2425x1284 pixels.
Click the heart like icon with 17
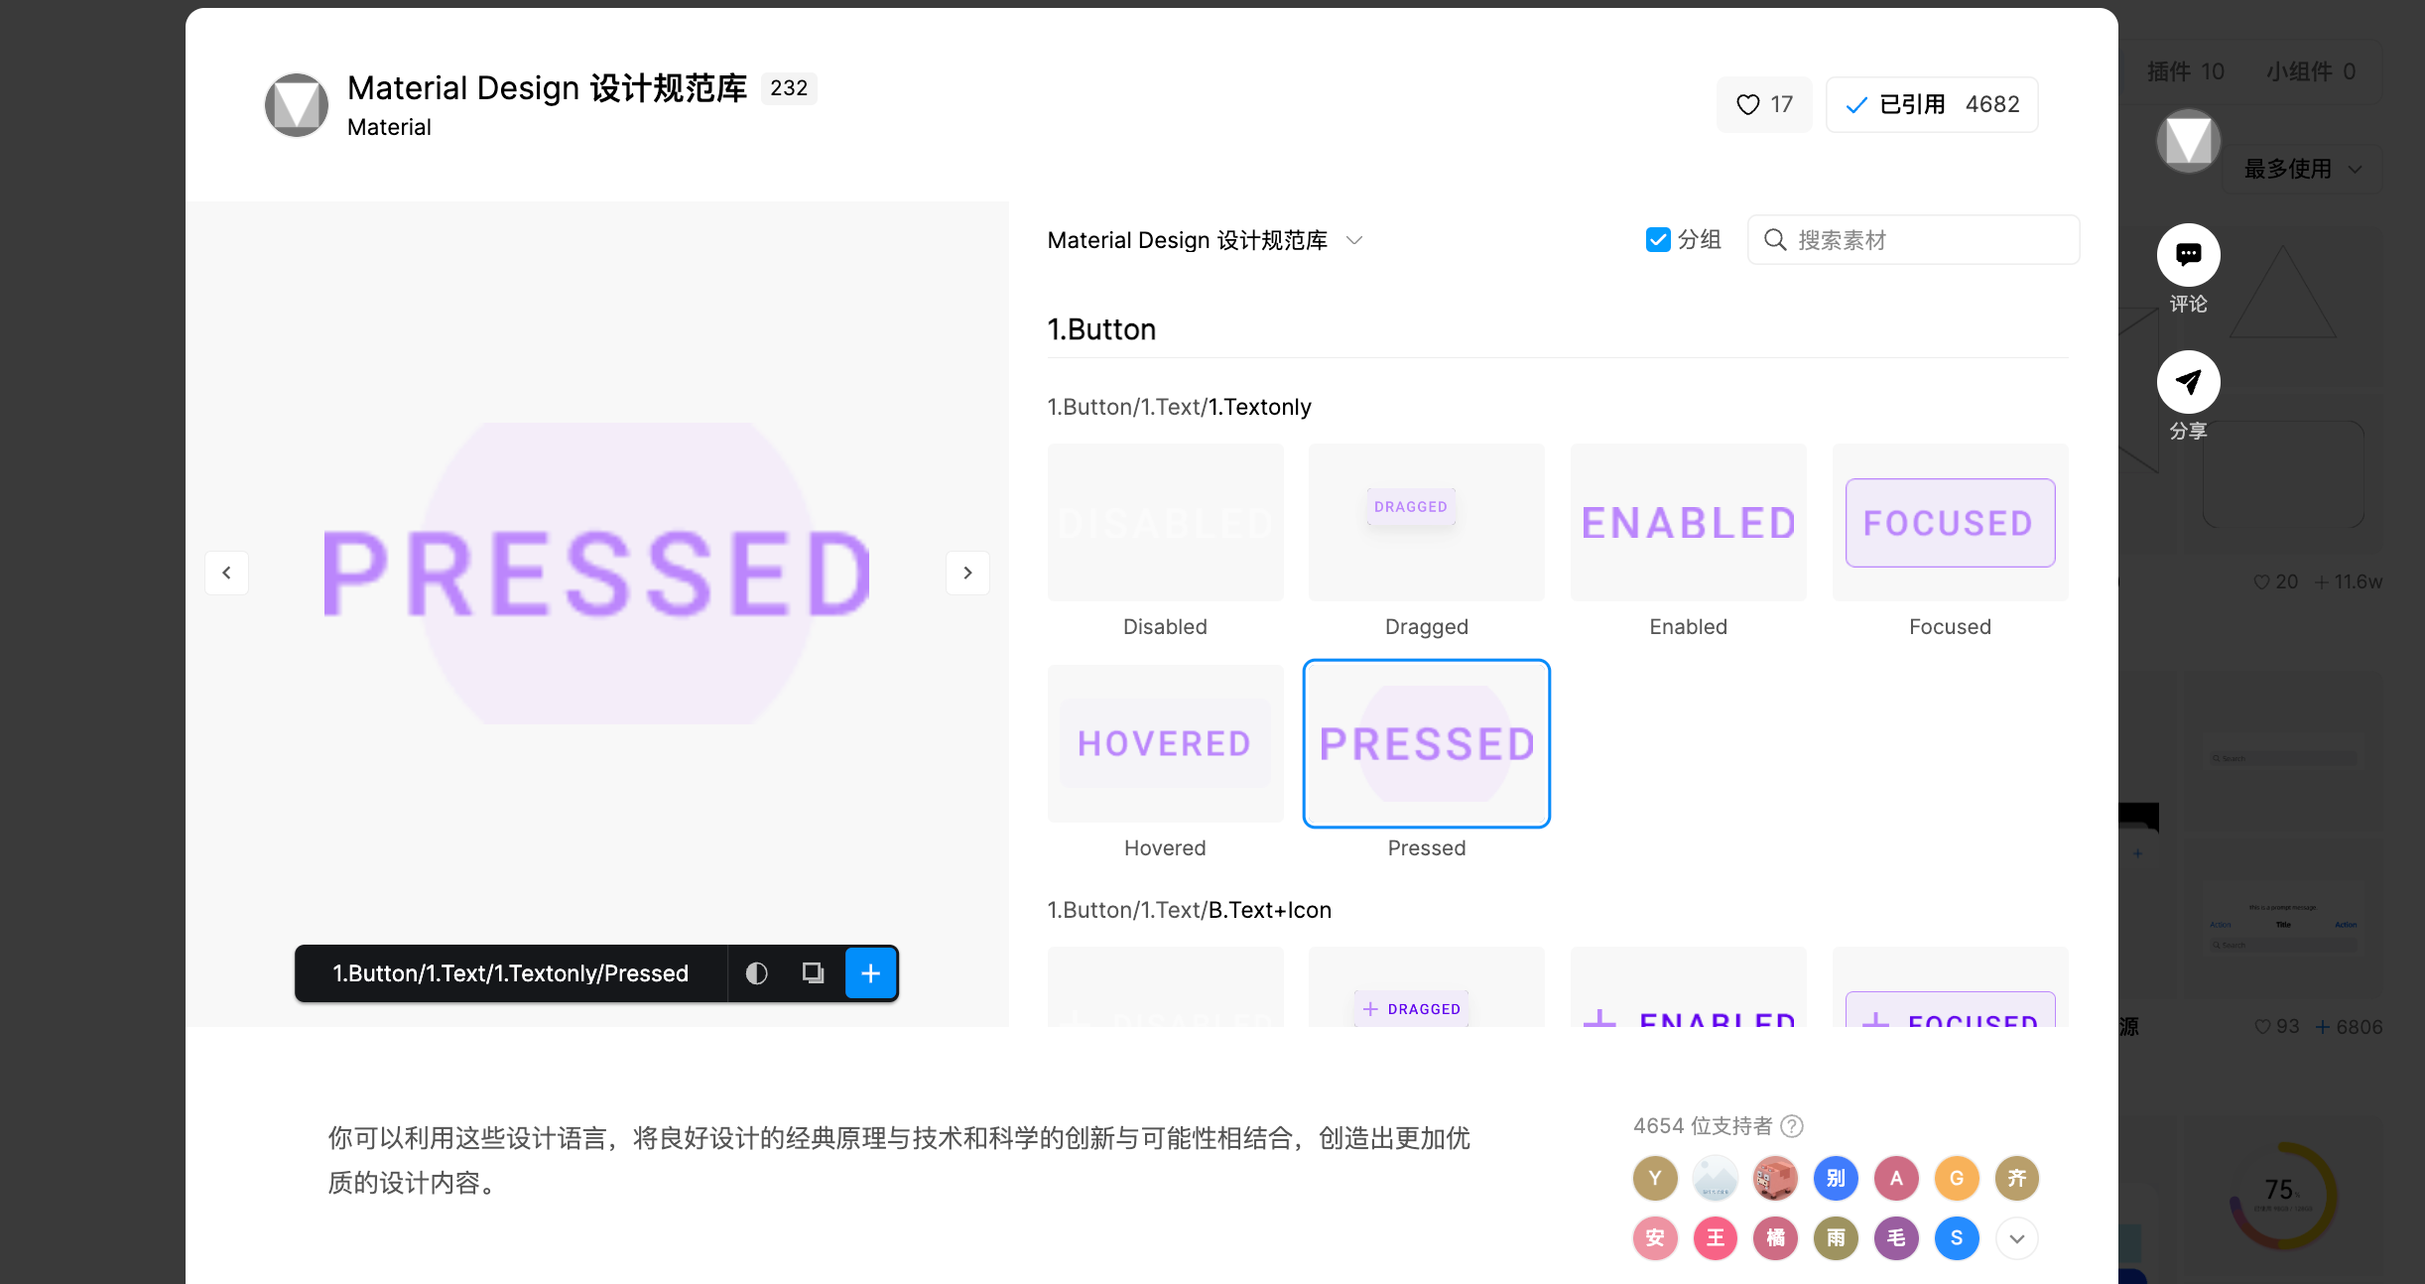pyautogui.click(x=1763, y=104)
